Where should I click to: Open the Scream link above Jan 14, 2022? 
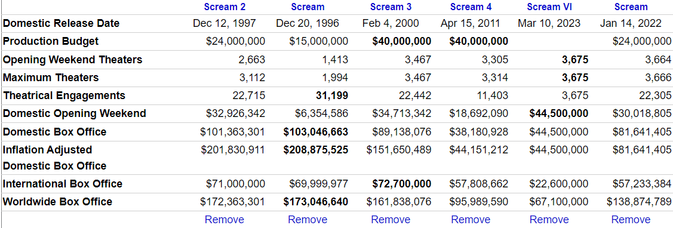631,7
